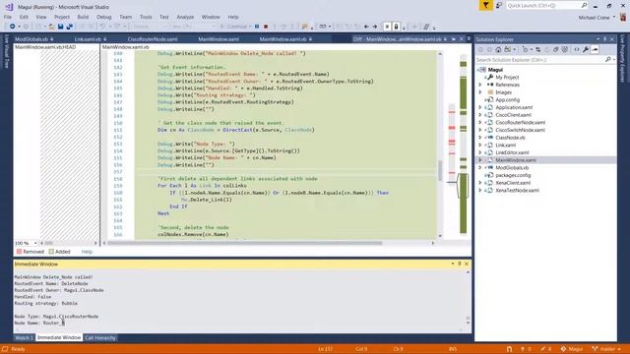Image resolution: width=630 pixels, height=354 pixels.
Task: Click the Magui project root node
Action: pyautogui.click(x=495, y=70)
